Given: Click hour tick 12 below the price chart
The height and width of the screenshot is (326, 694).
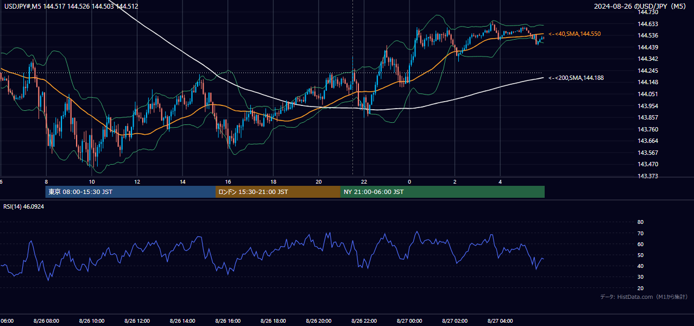Looking at the screenshot, I should click(137, 182).
